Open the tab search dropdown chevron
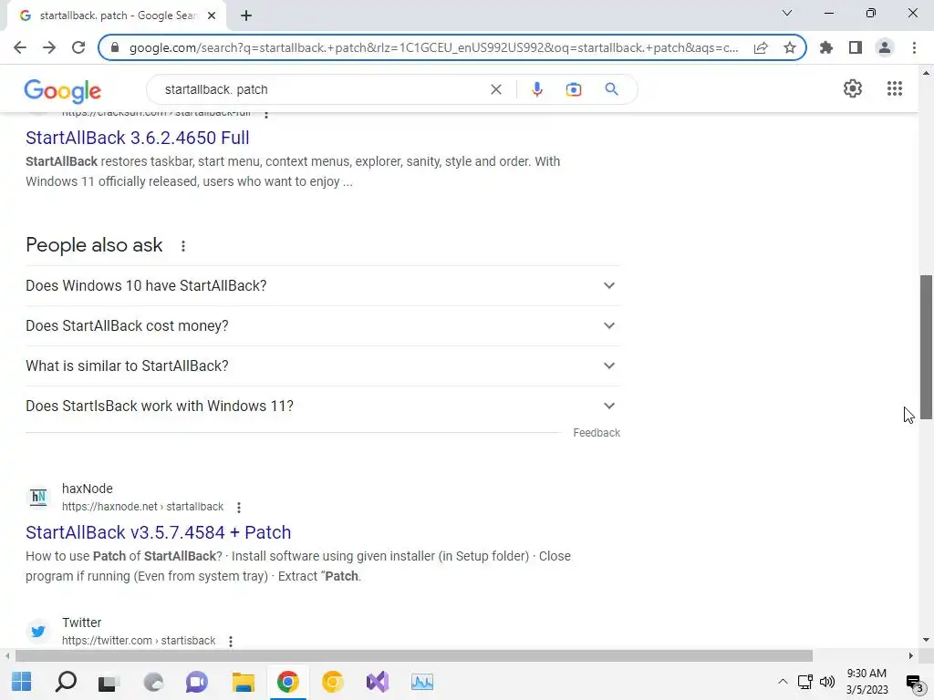The image size is (934, 700). 786,13
